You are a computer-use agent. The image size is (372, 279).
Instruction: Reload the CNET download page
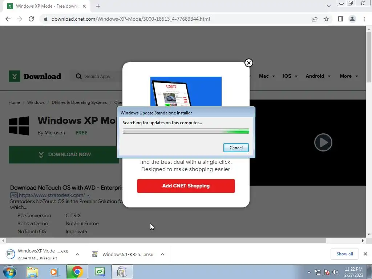click(31, 19)
